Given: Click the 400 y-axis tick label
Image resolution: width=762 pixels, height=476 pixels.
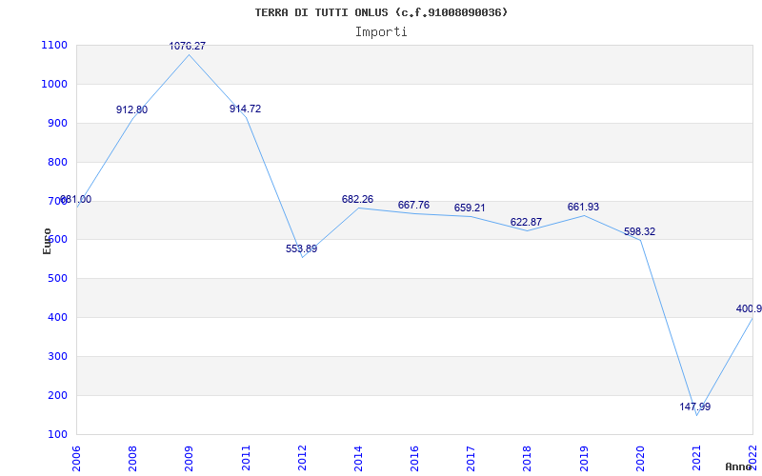Looking at the screenshot, I should [x=57, y=317].
